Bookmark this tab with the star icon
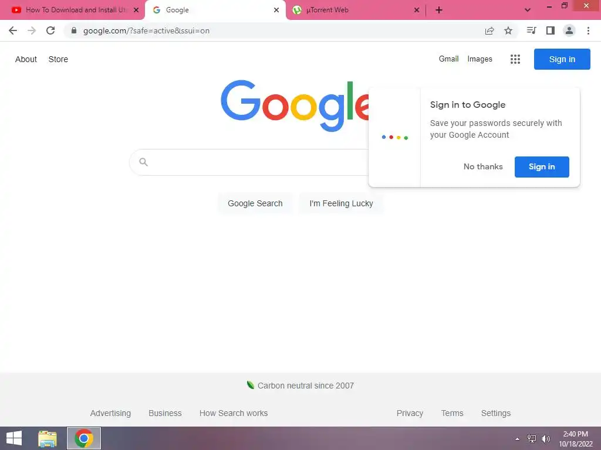Screen dimensions: 601x450 click(x=508, y=30)
